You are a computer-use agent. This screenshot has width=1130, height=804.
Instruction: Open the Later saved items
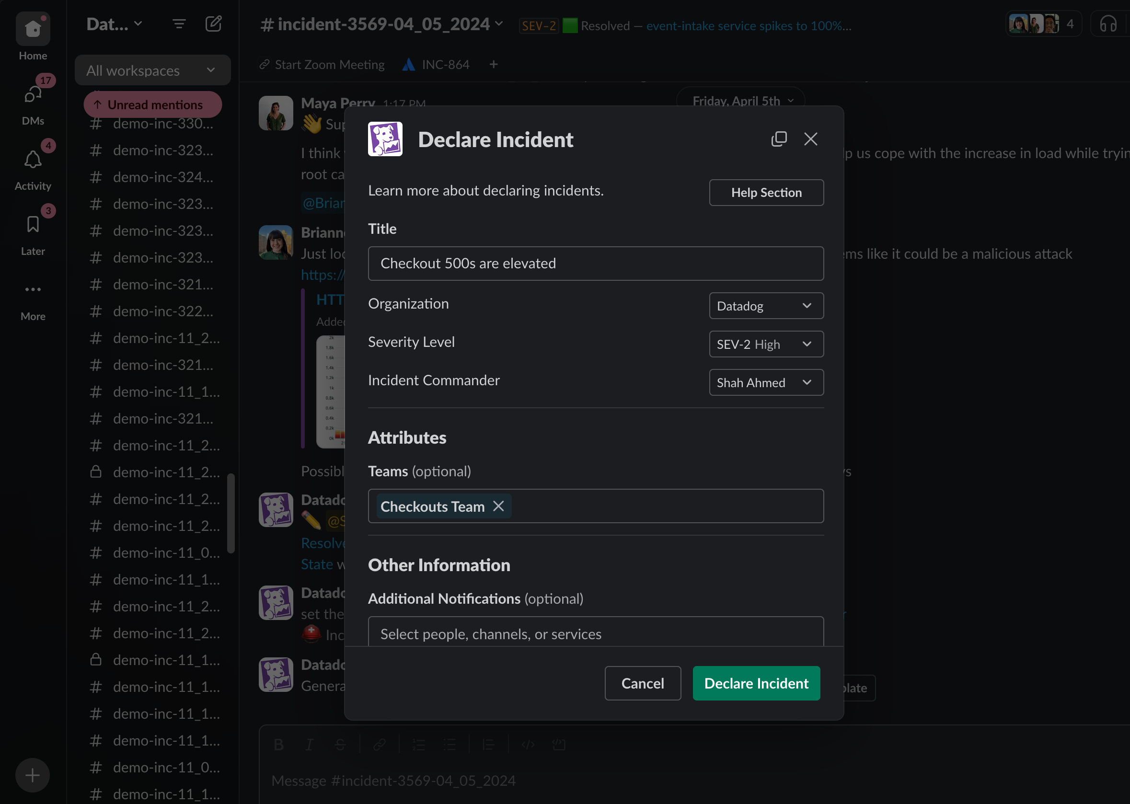[x=32, y=224]
